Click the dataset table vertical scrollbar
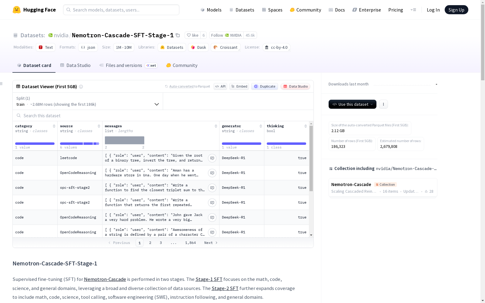 tap(311, 158)
